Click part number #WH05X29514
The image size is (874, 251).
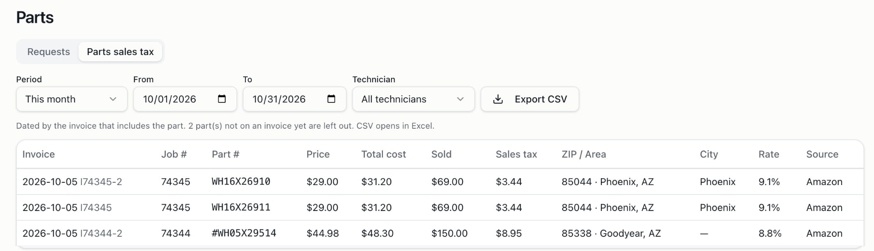(244, 234)
